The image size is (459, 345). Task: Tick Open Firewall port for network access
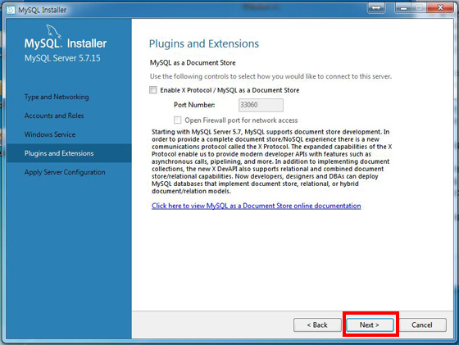coord(177,120)
